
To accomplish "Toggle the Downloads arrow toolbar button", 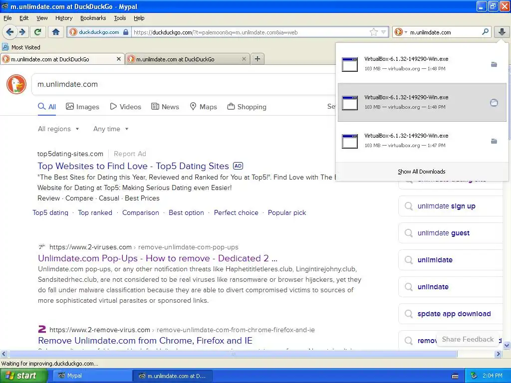I will [x=502, y=32].
